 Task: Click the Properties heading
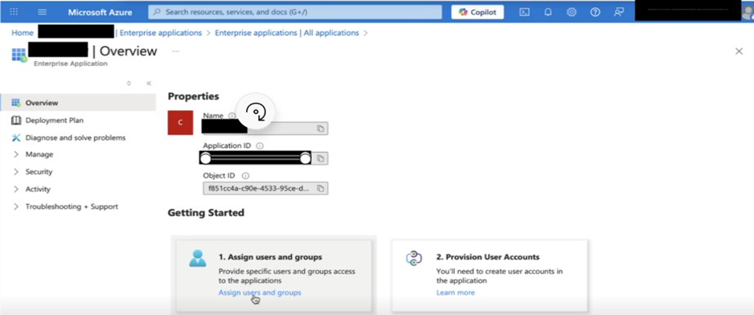click(193, 96)
